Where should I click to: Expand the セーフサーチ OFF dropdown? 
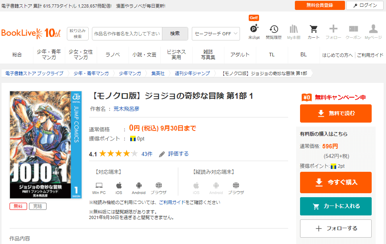tap(216, 34)
